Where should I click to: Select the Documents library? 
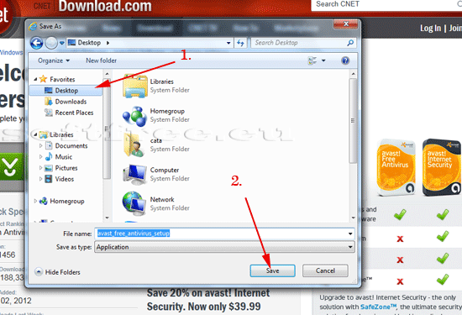(71, 146)
